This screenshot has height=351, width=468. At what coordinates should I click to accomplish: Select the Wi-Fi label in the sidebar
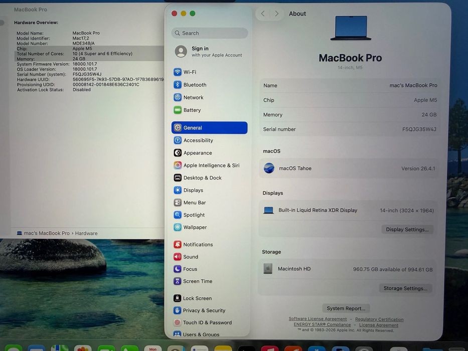(x=190, y=72)
